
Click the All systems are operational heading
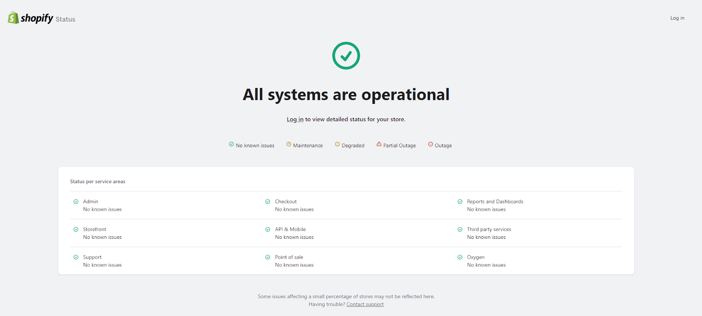click(346, 95)
